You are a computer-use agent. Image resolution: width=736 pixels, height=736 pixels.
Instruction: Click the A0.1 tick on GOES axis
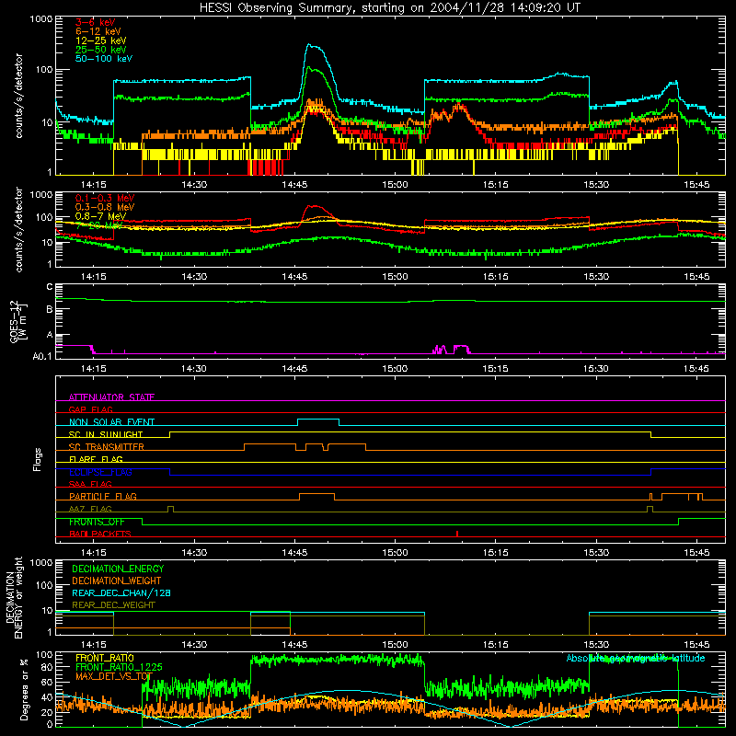(x=42, y=356)
